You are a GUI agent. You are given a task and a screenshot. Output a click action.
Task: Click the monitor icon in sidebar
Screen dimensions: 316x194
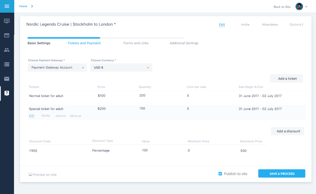point(7,21)
